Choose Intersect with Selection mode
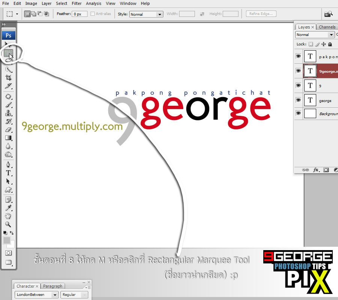This screenshot has height=300, width=338. (x=46, y=14)
